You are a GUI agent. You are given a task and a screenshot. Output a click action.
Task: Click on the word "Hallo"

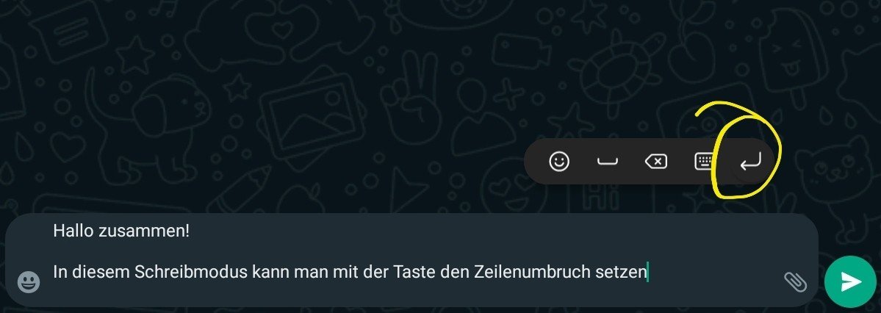(x=73, y=231)
